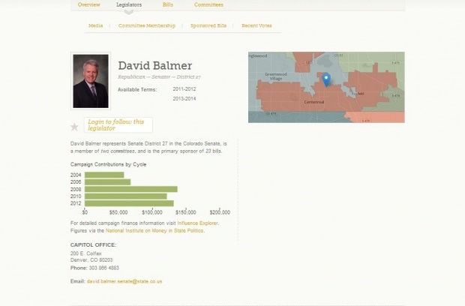Click the 2004 campaign contributions bar
This screenshot has height=306, width=465.
click(x=104, y=175)
